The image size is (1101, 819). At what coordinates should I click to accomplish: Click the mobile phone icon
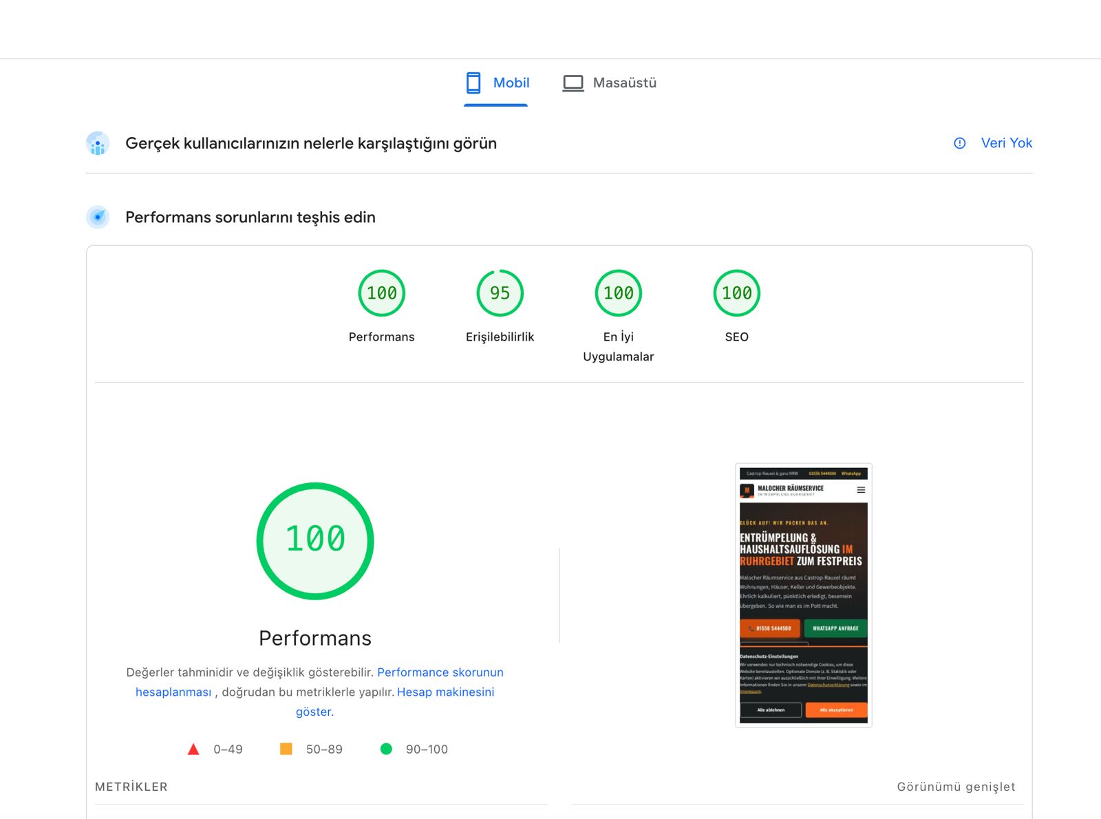coord(473,83)
